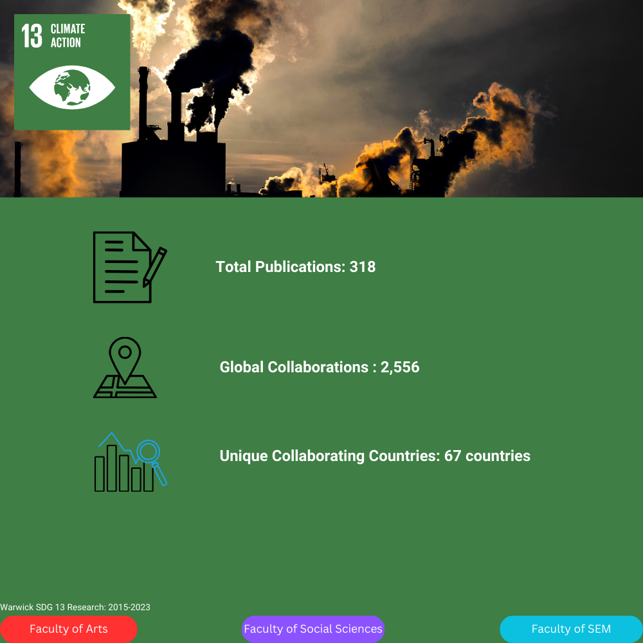Click the eye-shaped globe symbol
This screenshot has width=643, height=643.
(x=72, y=87)
